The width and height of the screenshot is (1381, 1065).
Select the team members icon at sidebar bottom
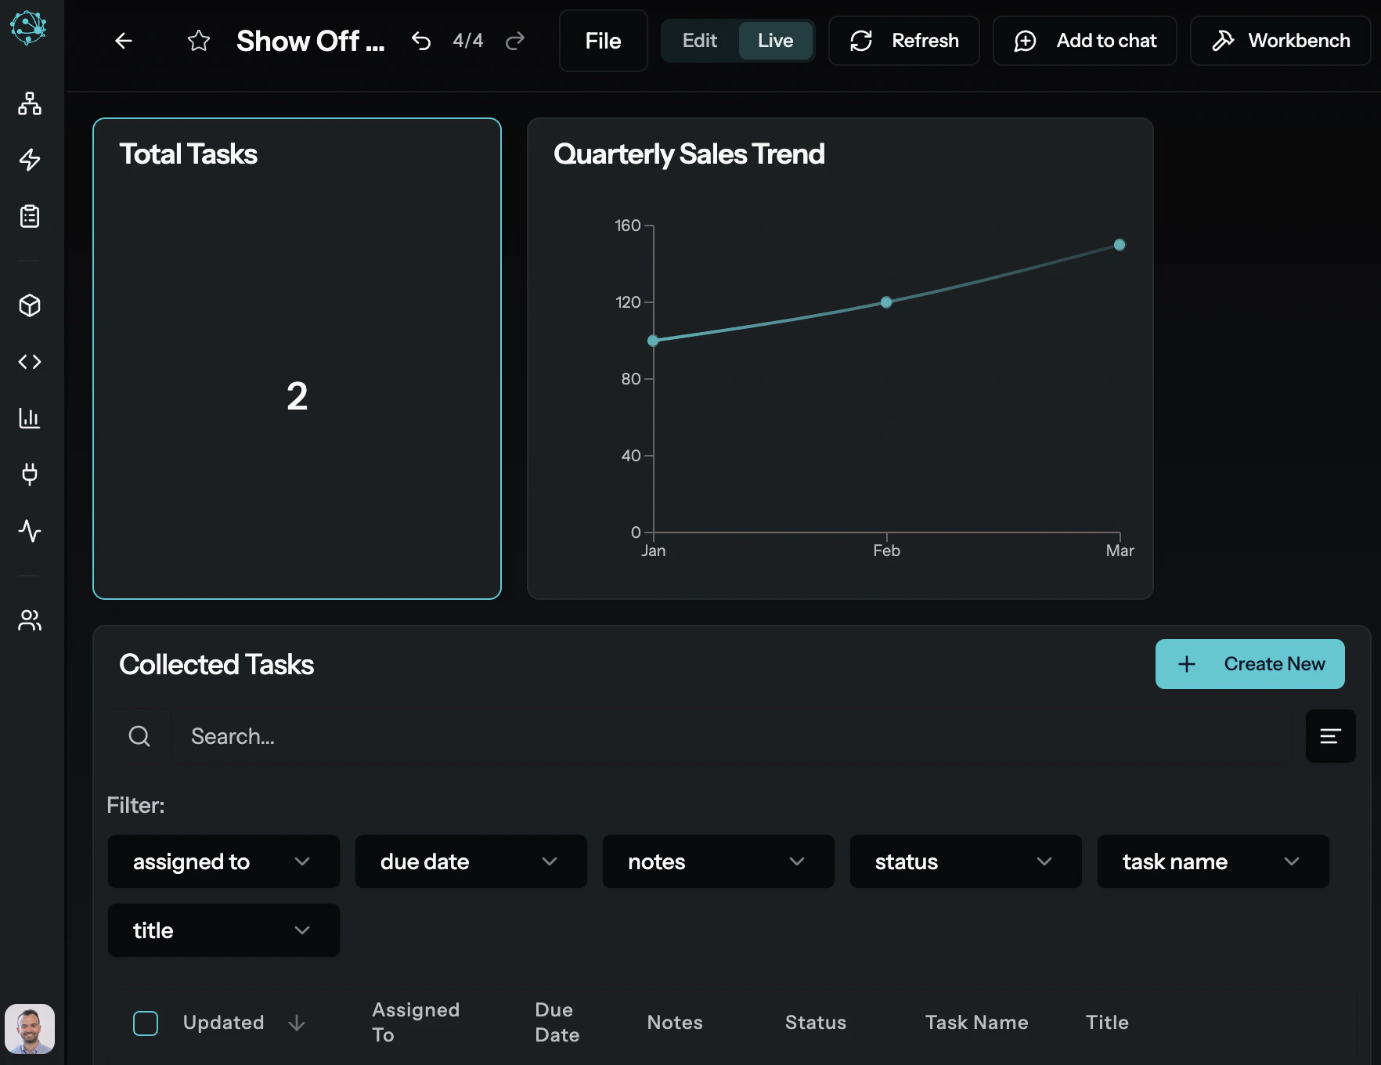29,620
